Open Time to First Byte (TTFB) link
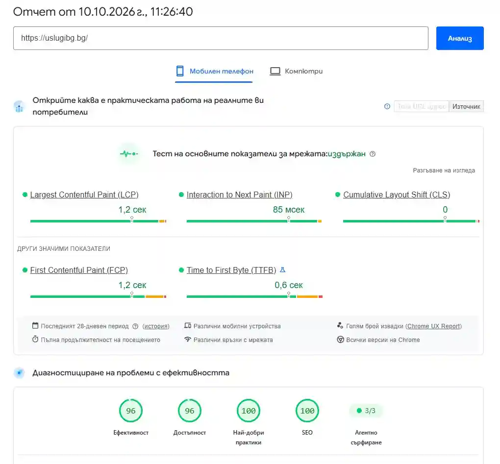Viewport: 500px width, 464px height. coord(231,270)
